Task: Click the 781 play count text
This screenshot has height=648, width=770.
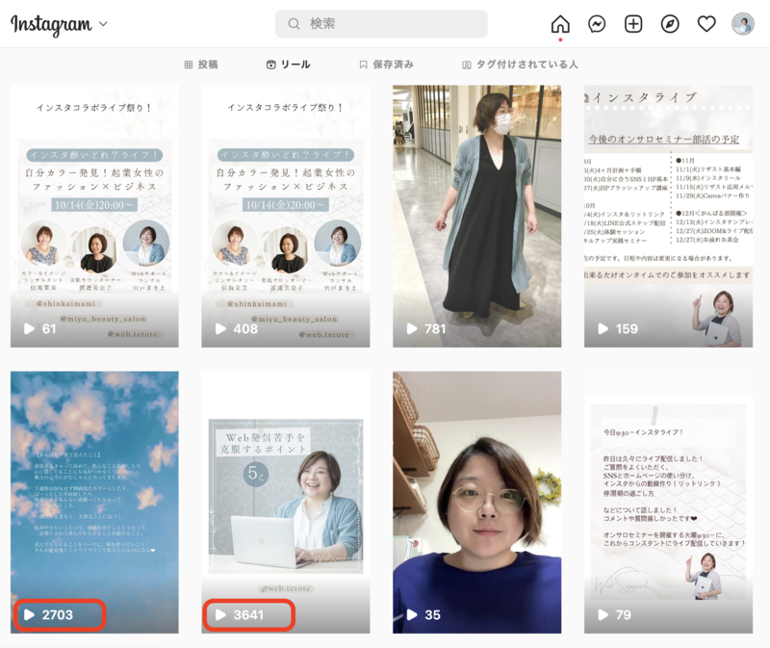Action: coord(435,328)
